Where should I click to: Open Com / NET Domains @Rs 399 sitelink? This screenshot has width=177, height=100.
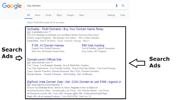(x=67, y=94)
